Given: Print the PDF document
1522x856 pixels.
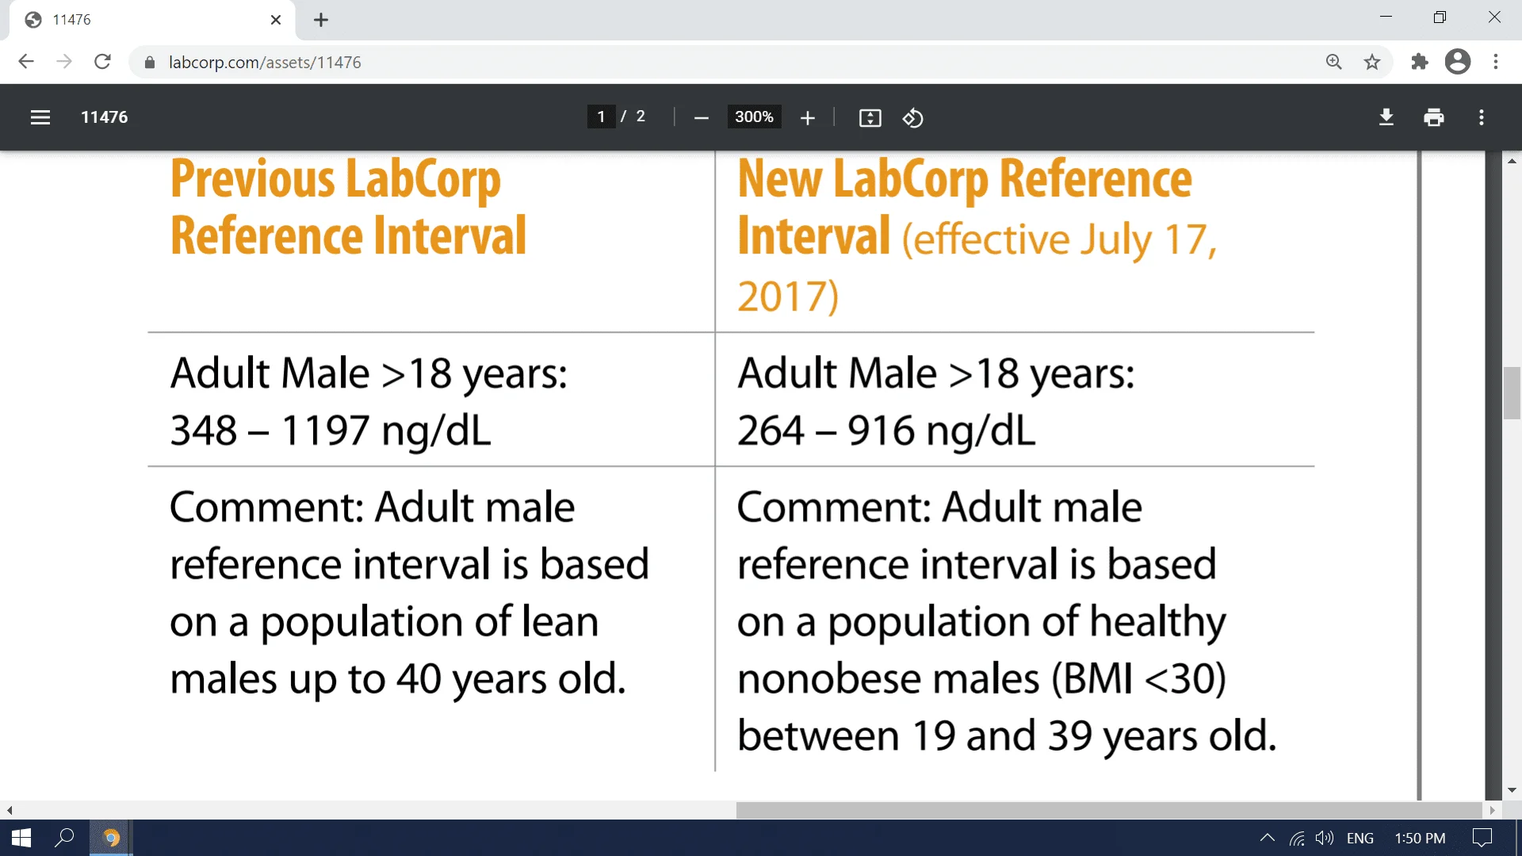Looking at the screenshot, I should click(1433, 117).
